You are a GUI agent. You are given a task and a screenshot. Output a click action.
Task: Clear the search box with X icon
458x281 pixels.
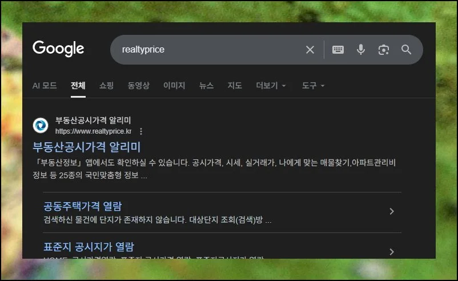point(310,50)
